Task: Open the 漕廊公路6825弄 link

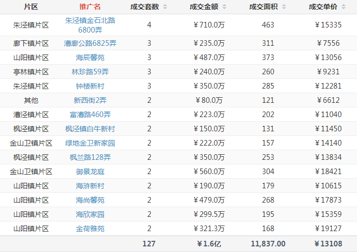Action: [90, 43]
